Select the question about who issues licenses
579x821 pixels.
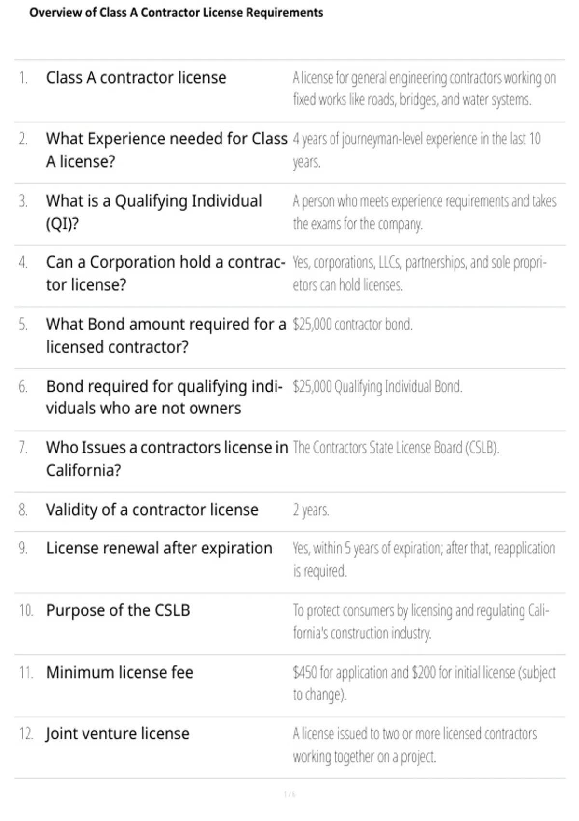(x=167, y=458)
